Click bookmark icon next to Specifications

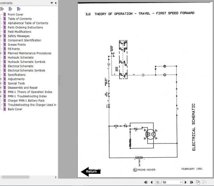pyautogui.click(x=5, y=75)
